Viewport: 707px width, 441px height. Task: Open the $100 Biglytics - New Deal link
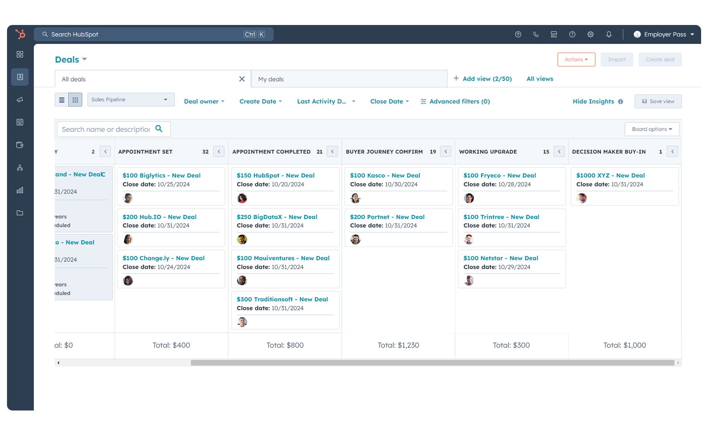pyautogui.click(x=162, y=176)
